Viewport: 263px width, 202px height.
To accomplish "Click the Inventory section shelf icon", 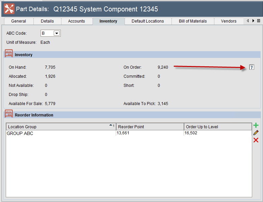I will [9, 54].
